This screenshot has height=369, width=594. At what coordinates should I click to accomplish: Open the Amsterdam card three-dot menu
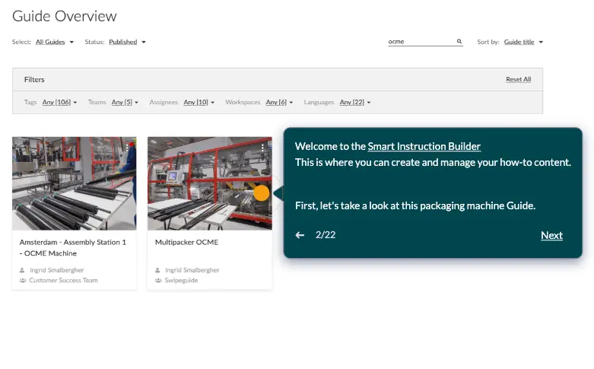coord(127,148)
